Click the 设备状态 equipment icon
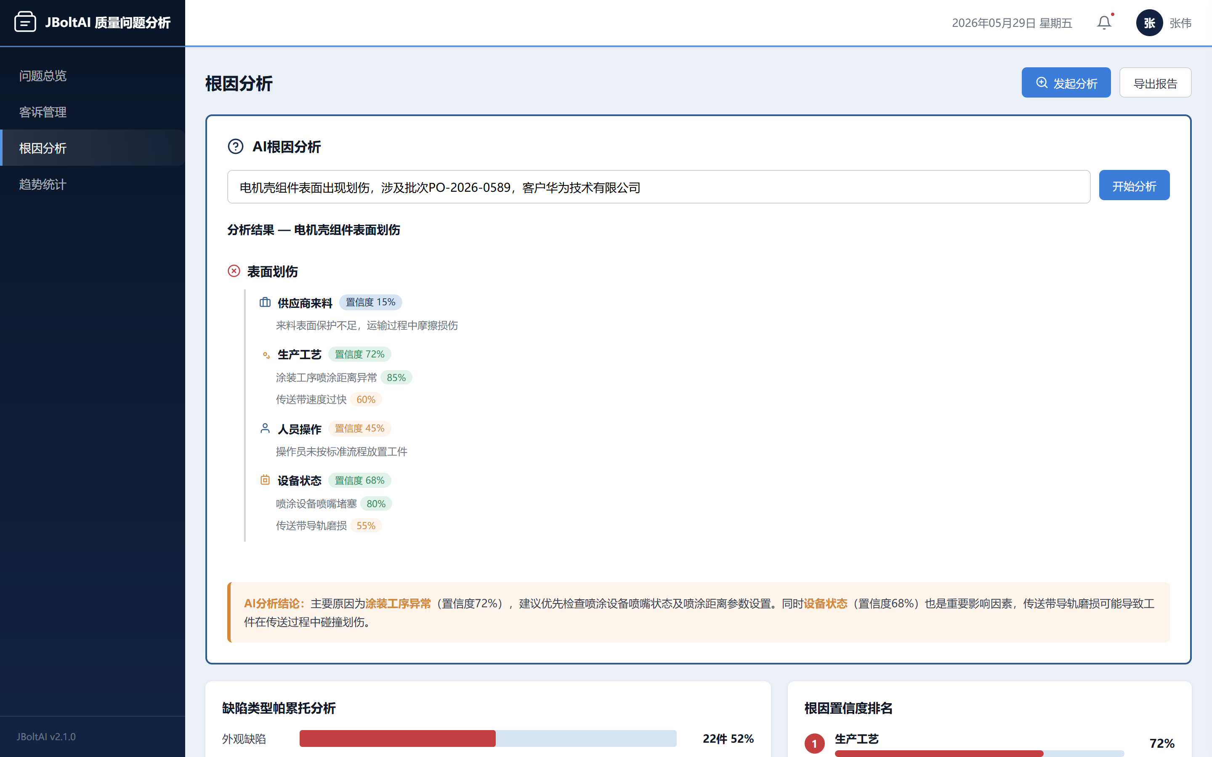Screen dimensions: 1212x757 pyautogui.click(x=265, y=480)
